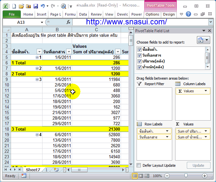The height and width of the screenshot is (182, 216).
Task: Click the Save icon in quick access toolbar
Action: click(x=35, y=6)
